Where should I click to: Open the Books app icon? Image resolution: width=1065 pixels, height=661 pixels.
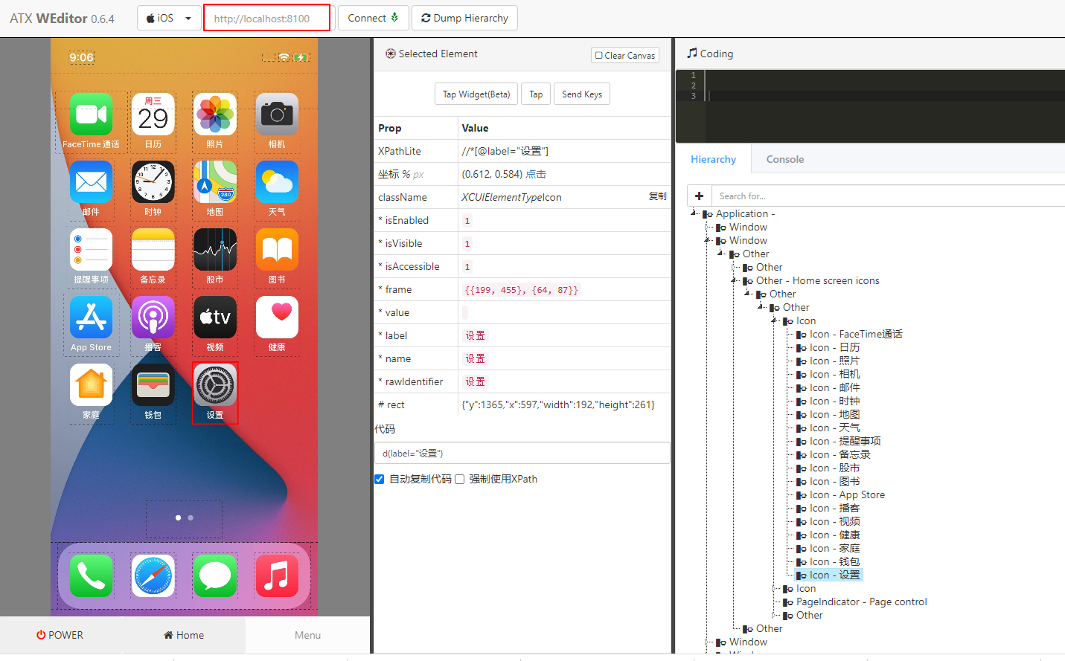[x=277, y=250]
